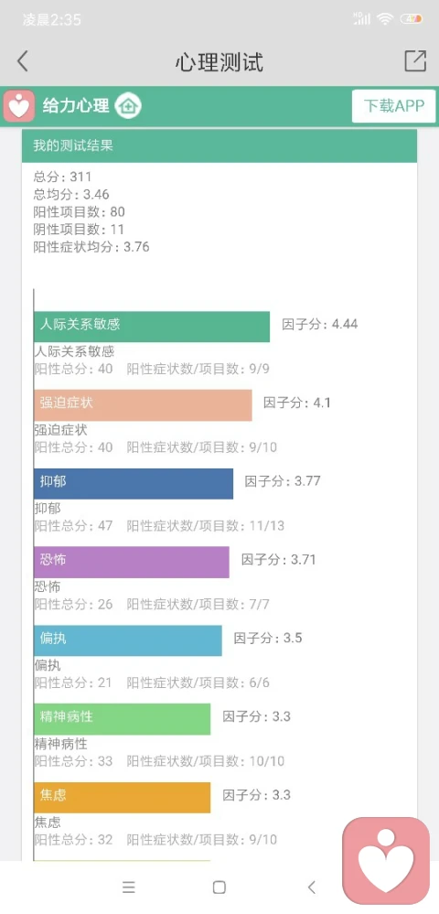
Task: Tap the 给力心理 brand name
Action: pyautogui.click(x=76, y=106)
